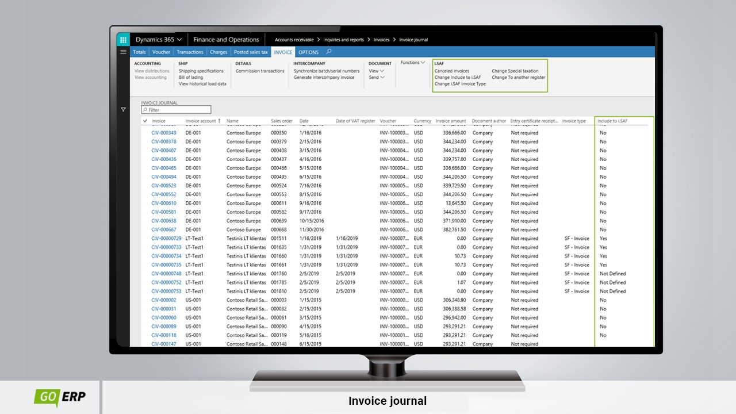Viewport: 736px width, 414px height.
Task: Open invoice CIV-000378
Action: pos(164,141)
